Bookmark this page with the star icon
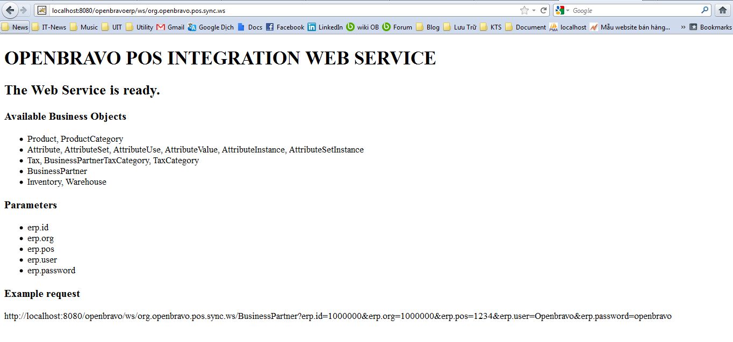 (x=524, y=10)
